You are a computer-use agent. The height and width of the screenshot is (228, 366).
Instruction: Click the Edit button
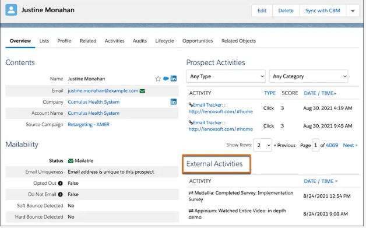[262, 10]
